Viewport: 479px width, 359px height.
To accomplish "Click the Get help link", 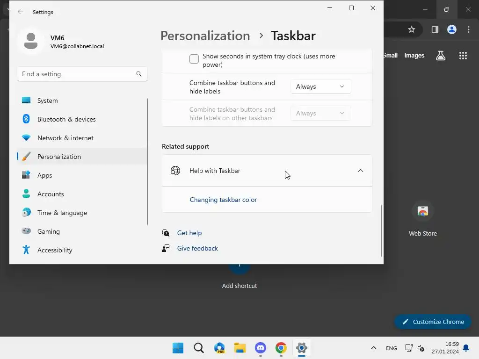I will click(189, 233).
